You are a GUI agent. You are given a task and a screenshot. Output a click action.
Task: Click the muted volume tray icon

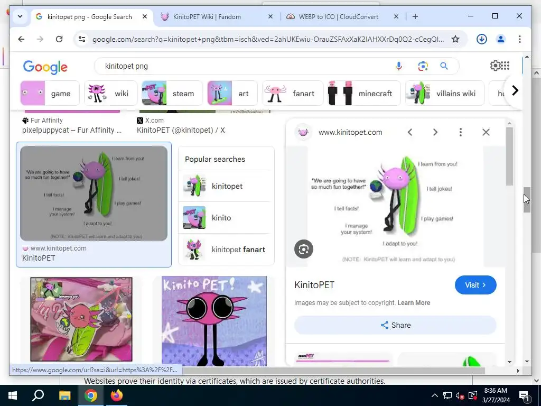[x=460, y=395]
